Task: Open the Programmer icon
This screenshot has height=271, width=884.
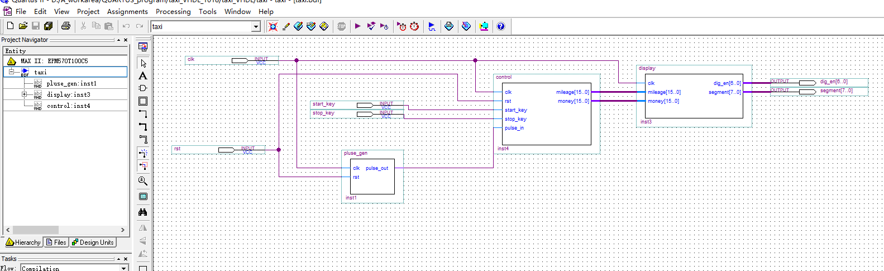Action: pyautogui.click(x=466, y=26)
